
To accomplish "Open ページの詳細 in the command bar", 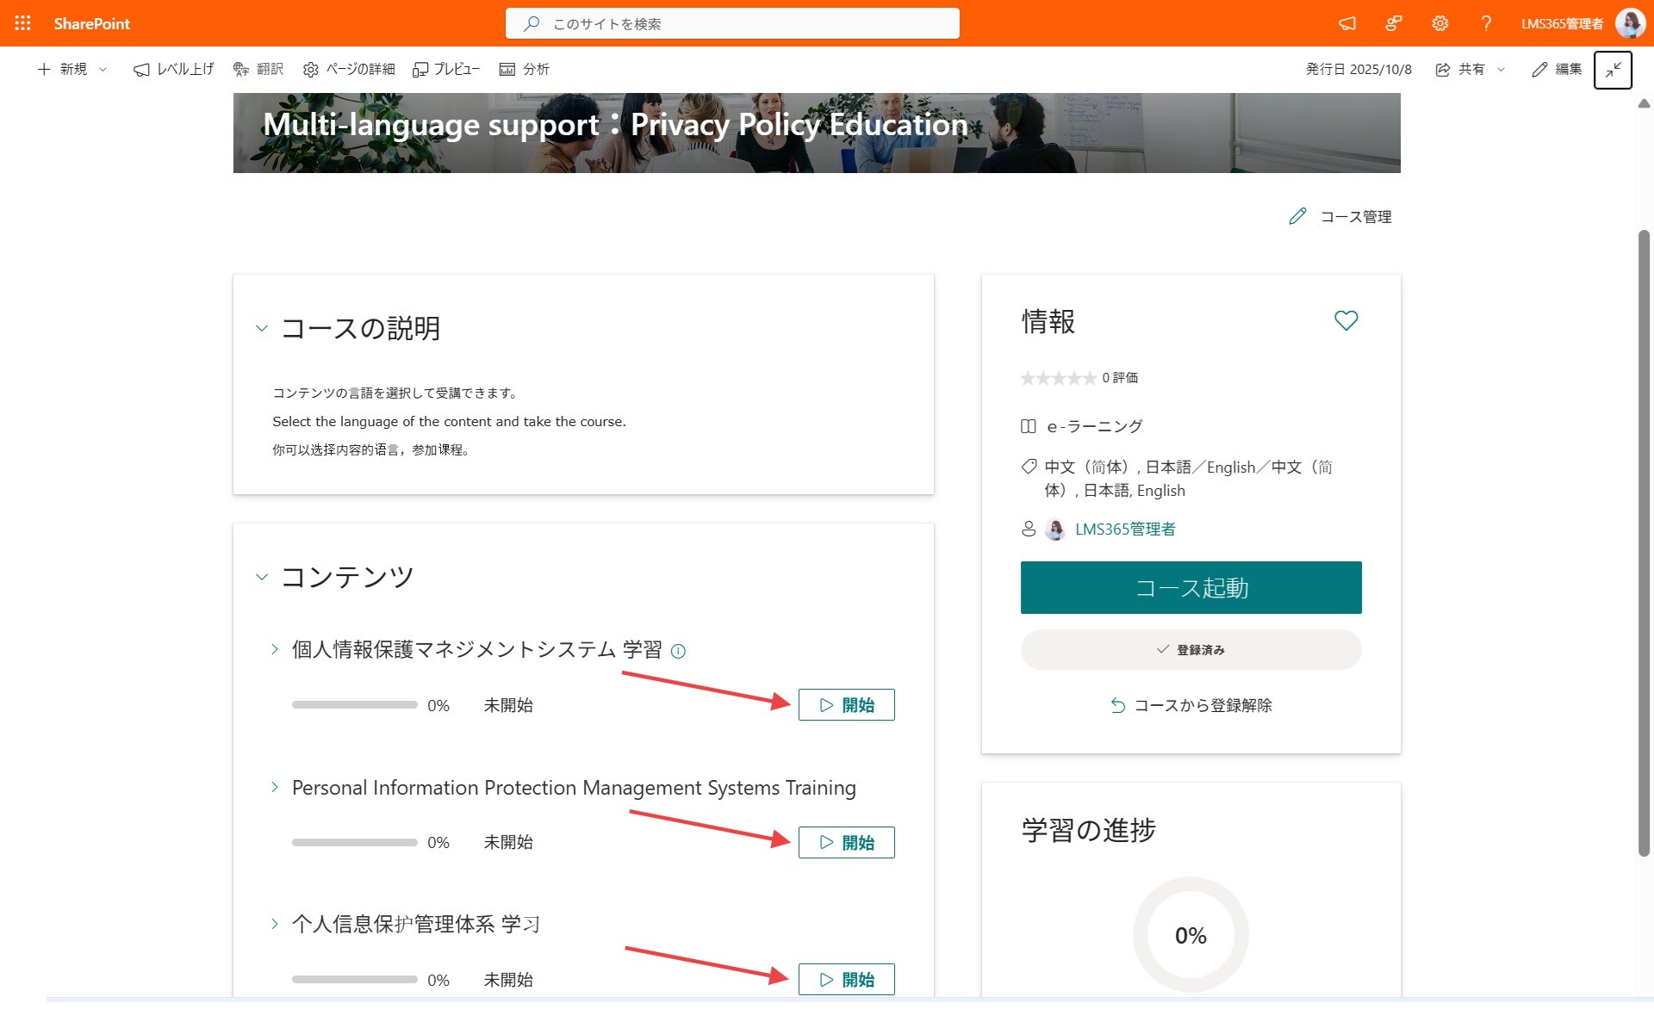I will tap(349, 69).
